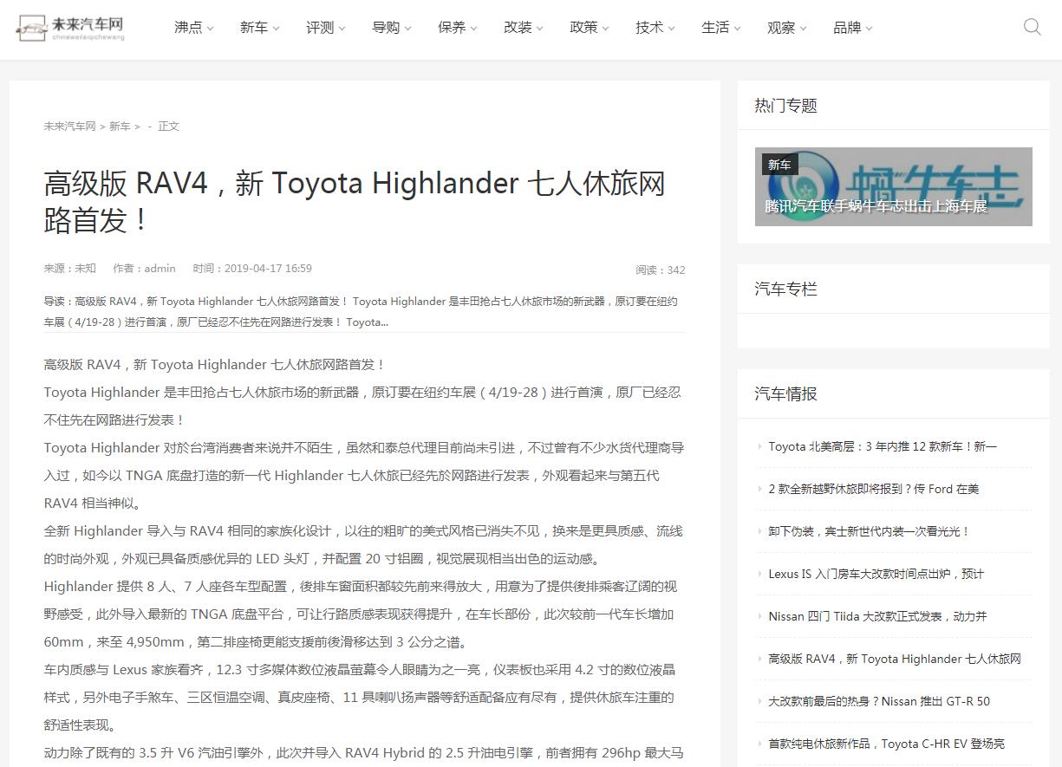The width and height of the screenshot is (1062, 767).
Task: Open the 保养 navigation menu
Action: [x=458, y=28]
